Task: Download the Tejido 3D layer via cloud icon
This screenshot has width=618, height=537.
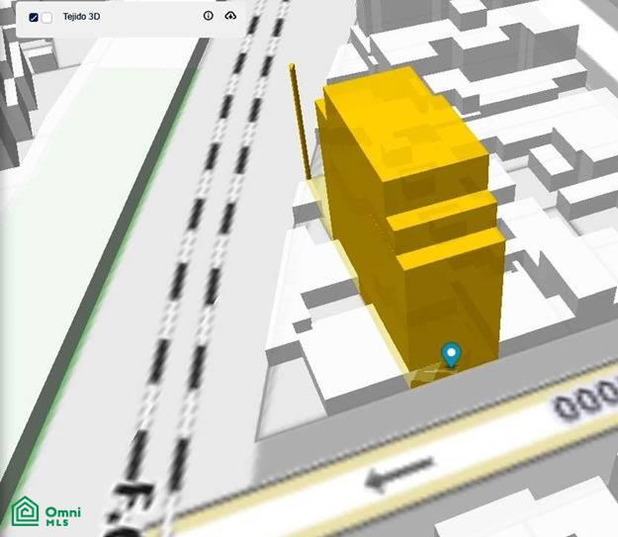Action: tap(230, 16)
